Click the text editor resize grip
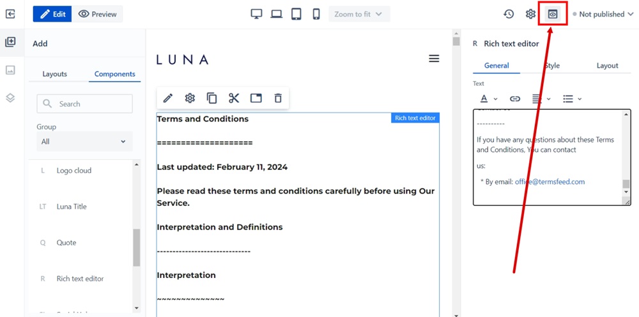The image size is (639, 317). pyautogui.click(x=626, y=201)
